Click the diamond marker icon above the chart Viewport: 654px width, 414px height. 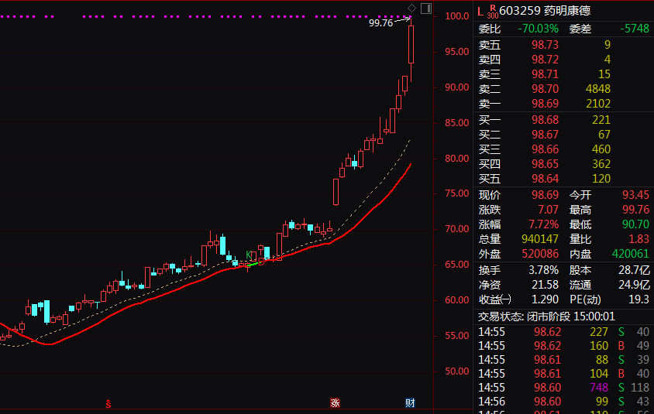411,9
